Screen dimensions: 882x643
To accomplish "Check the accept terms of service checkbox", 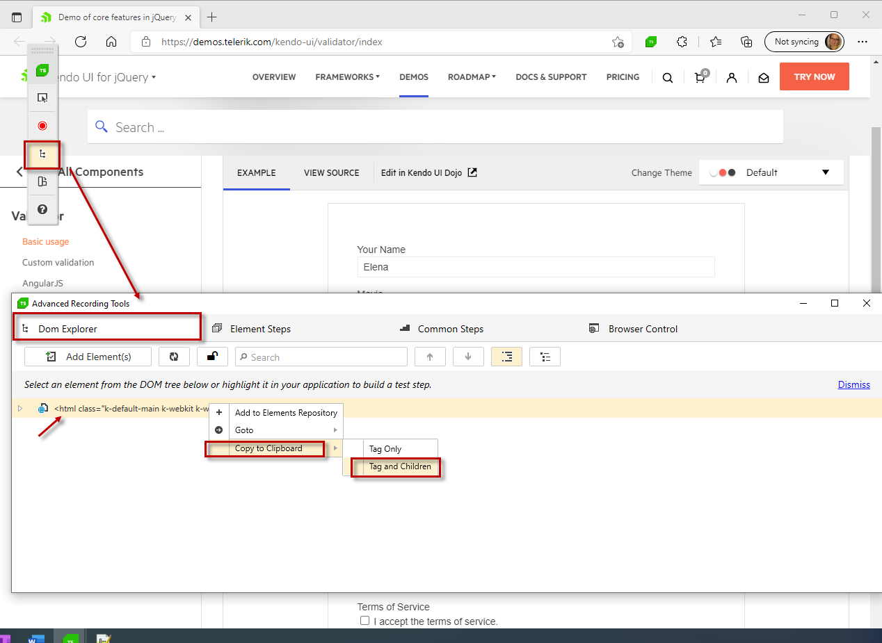I will [x=364, y=621].
